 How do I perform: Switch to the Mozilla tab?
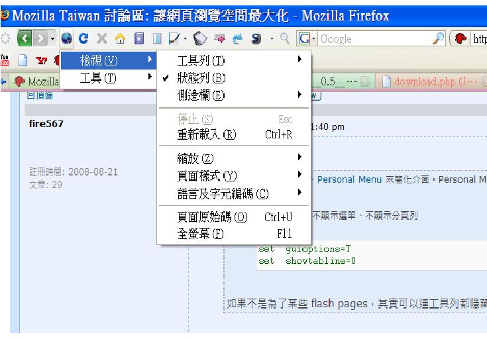(36, 81)
